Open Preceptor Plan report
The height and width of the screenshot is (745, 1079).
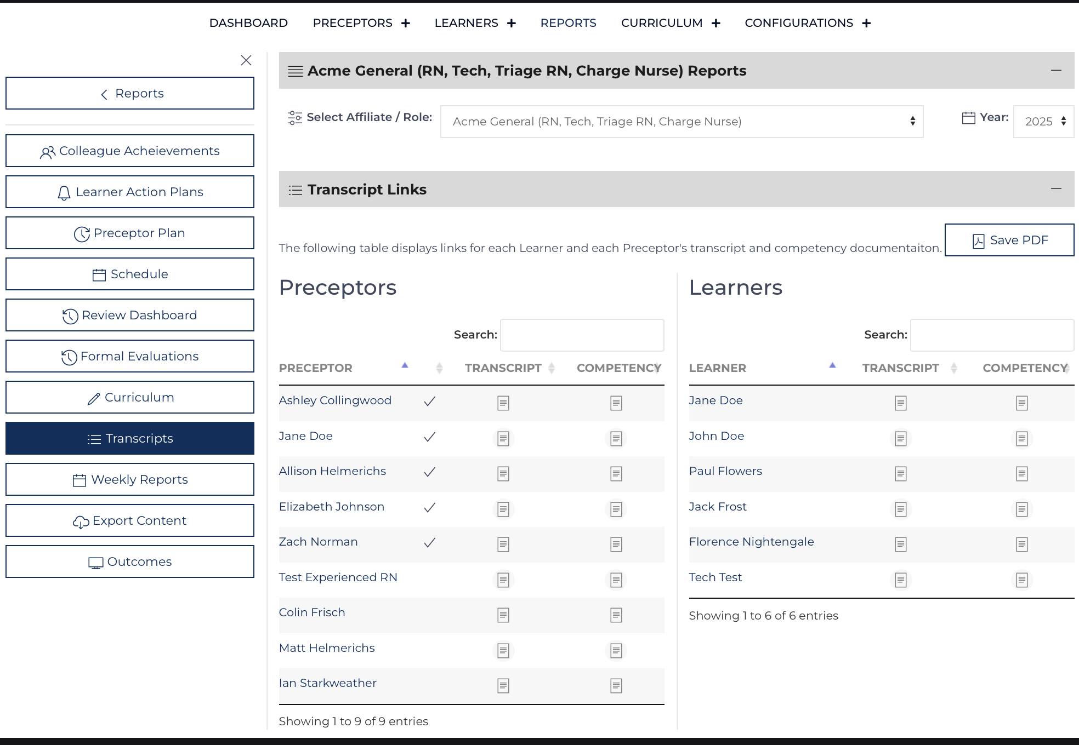click(130, 233)
